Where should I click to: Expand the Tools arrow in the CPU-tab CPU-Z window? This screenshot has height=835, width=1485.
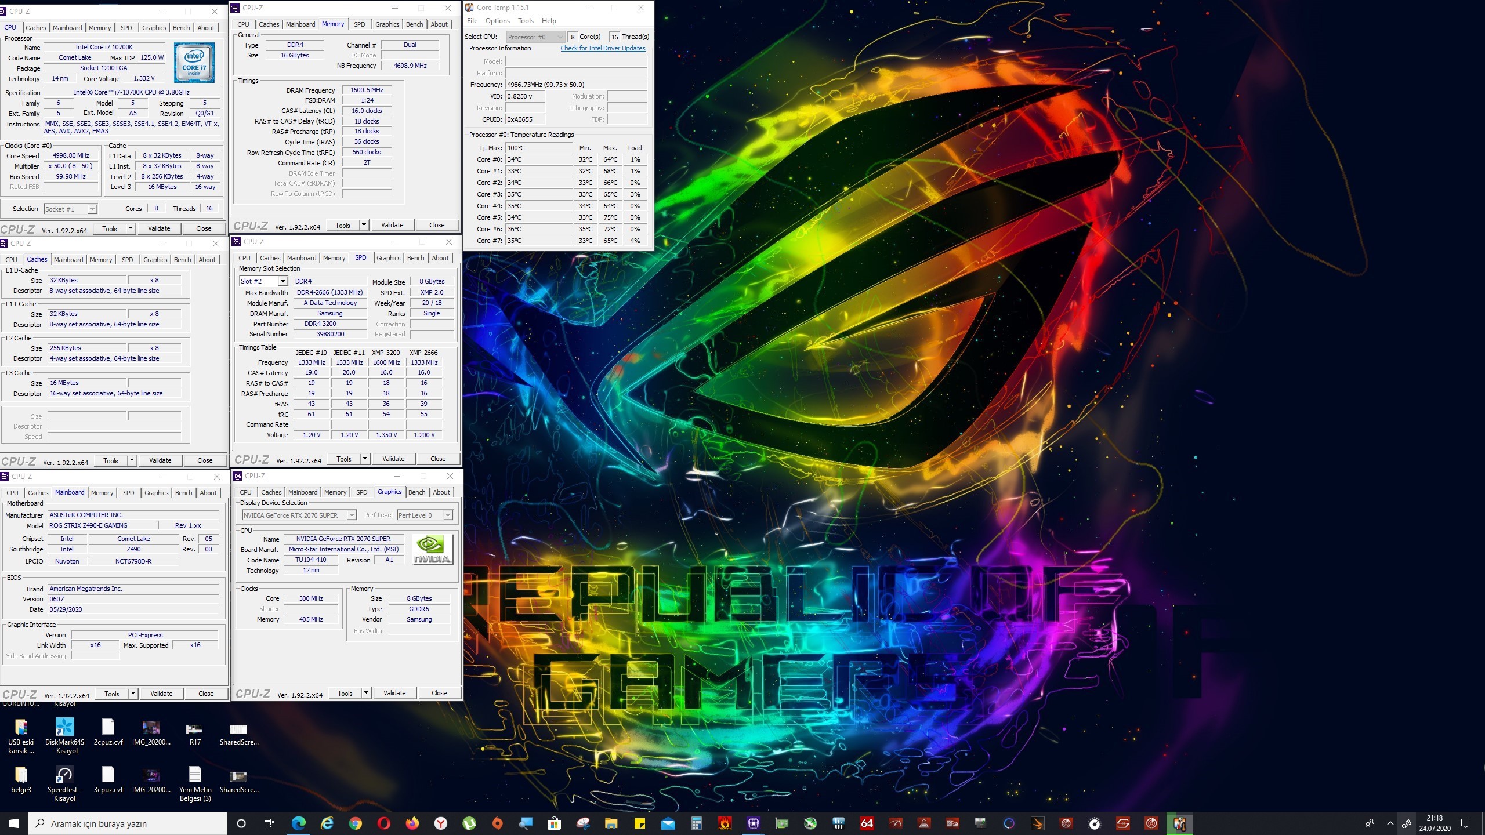[131, 228]
